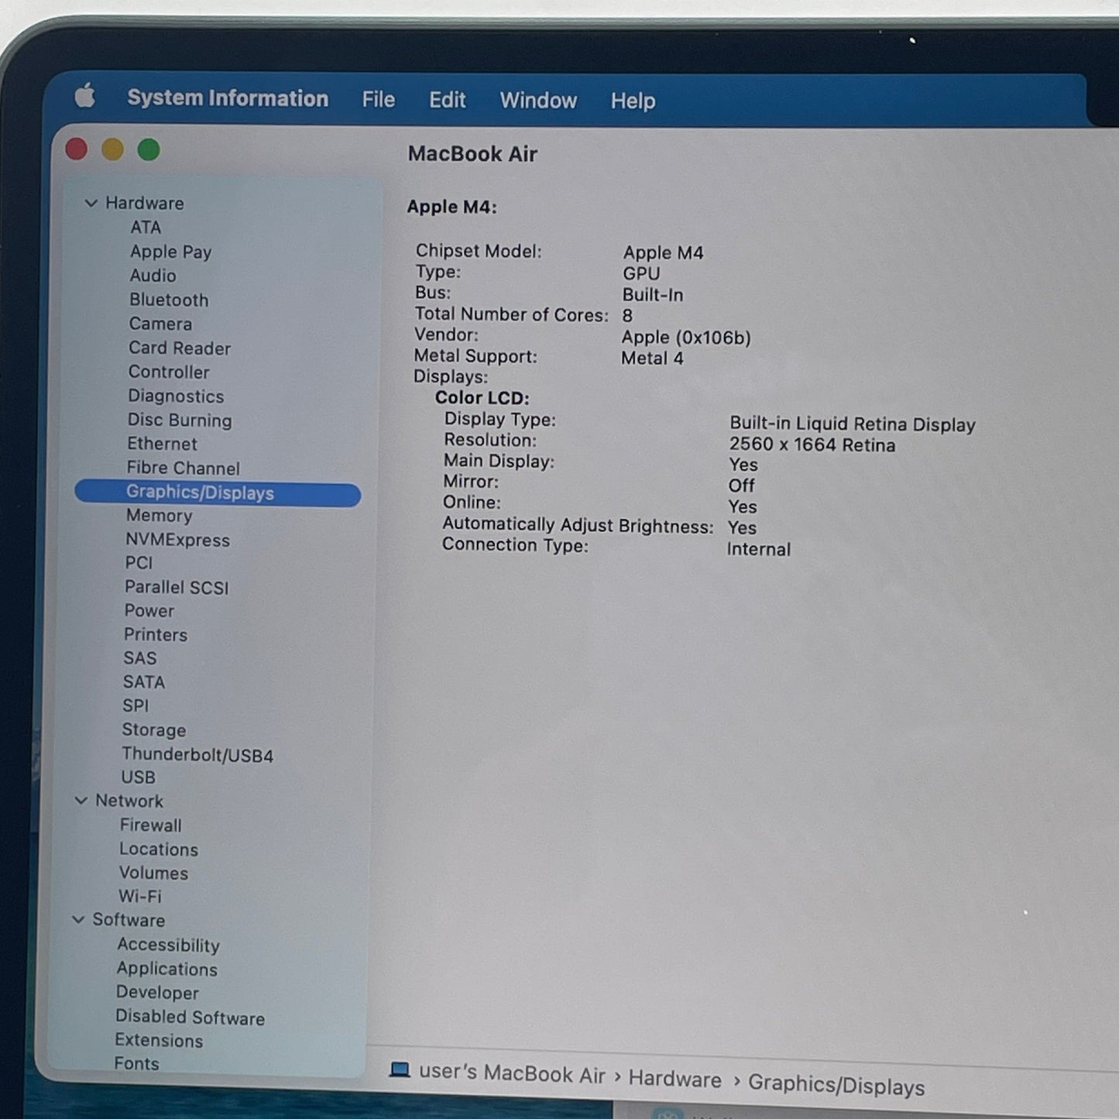This screenshot has width=1119, height=1119.
Task: Open the Edit menu
Action: 447,100
